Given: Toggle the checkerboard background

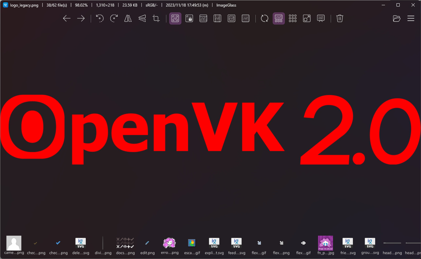Looking at the screenshot, I should tap(293, 19).
